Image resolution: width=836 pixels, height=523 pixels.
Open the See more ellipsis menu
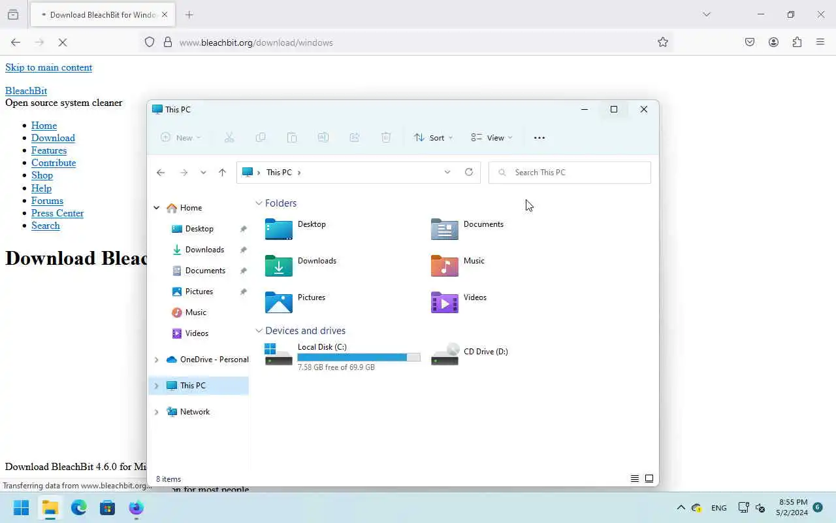click(x=539, y=137)
